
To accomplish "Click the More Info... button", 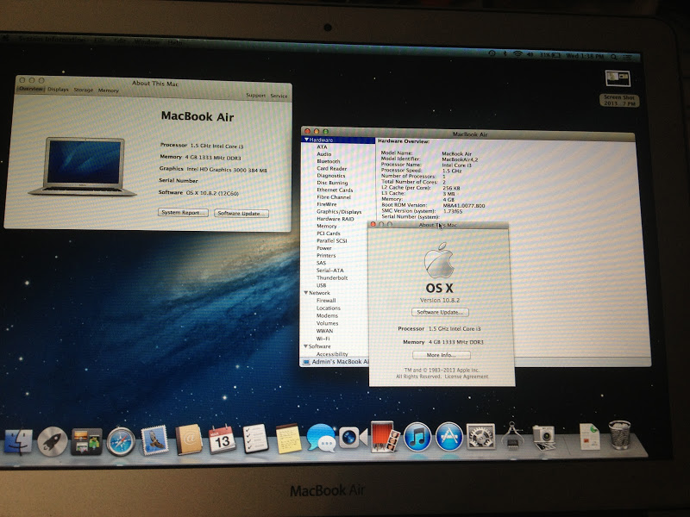I will click(442, 355).
